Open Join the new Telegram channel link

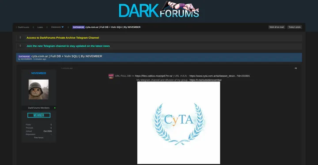pyautogui.click(x=68, y=46)
